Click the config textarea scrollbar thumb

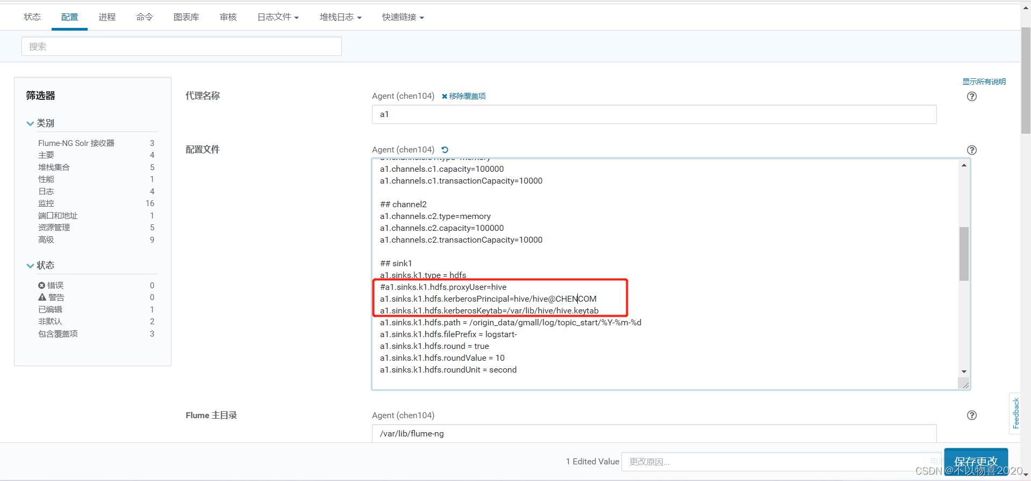click(x=964, y=254)
